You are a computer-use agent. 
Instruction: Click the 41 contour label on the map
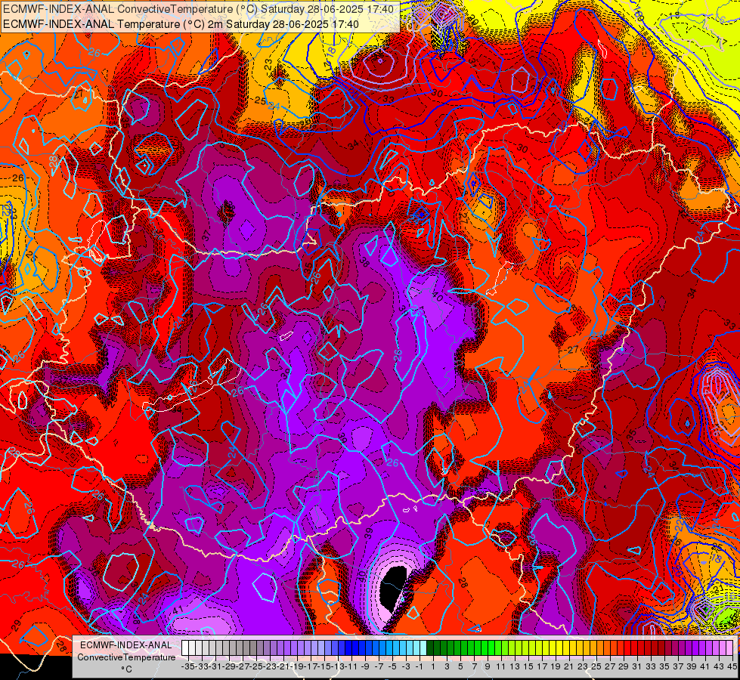coord(178,610)
